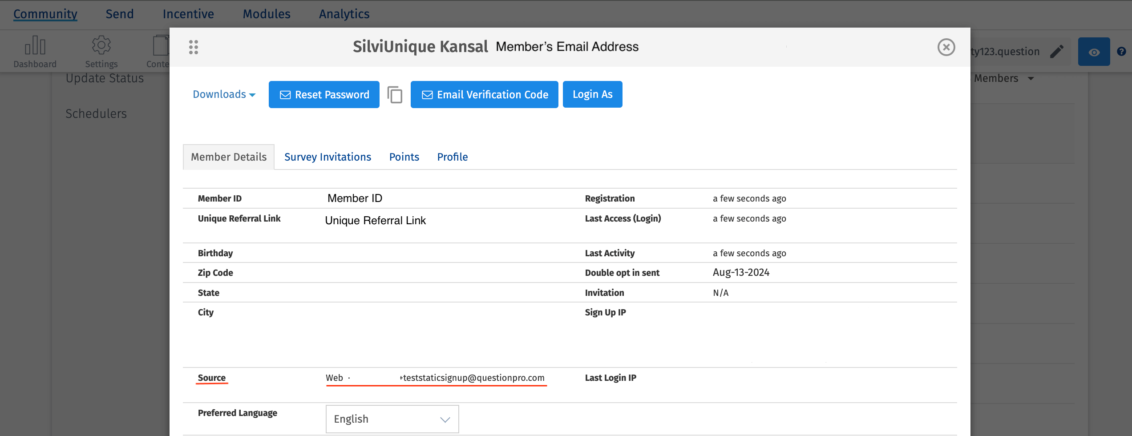Expand the Downloads dropdown
This screenshot has width=1132, height=436.
(224, 94)
